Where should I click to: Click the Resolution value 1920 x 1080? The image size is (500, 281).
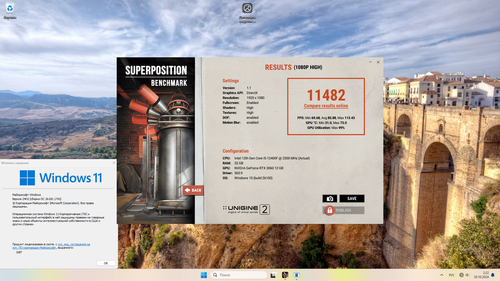pos(255,98)
